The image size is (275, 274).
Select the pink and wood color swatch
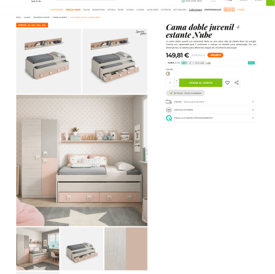point(168,74)
